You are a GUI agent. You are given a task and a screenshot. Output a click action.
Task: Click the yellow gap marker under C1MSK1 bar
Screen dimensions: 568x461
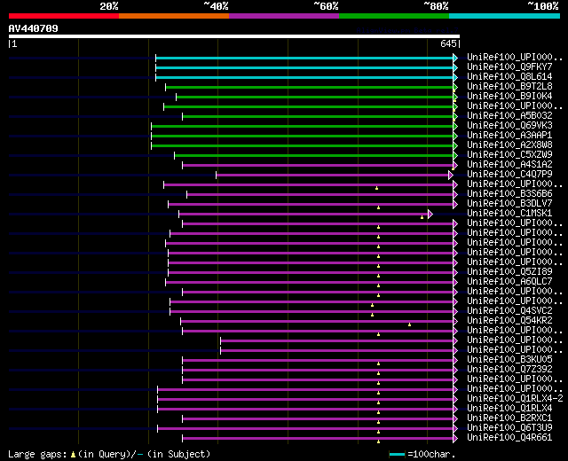click(422, 217)
